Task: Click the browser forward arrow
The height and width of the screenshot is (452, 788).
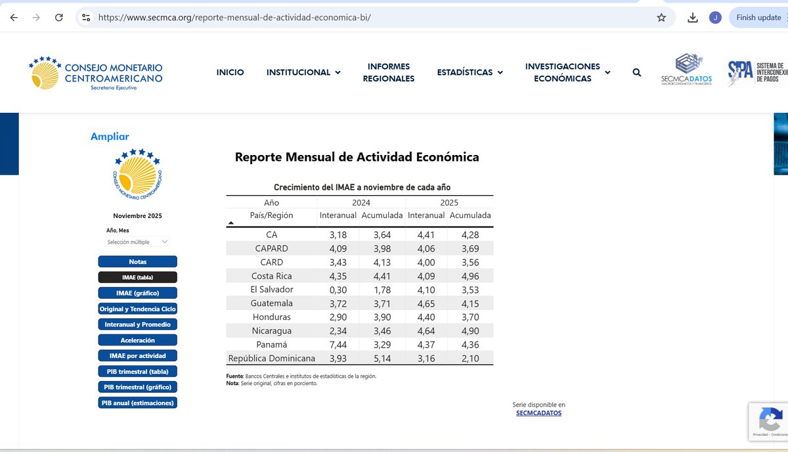Action: pyautogui.click(x=36, y=18)
